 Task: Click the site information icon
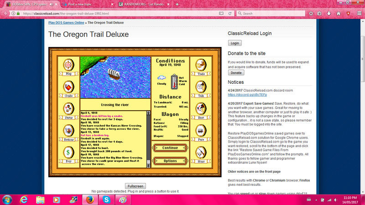(x=13, y=14)
